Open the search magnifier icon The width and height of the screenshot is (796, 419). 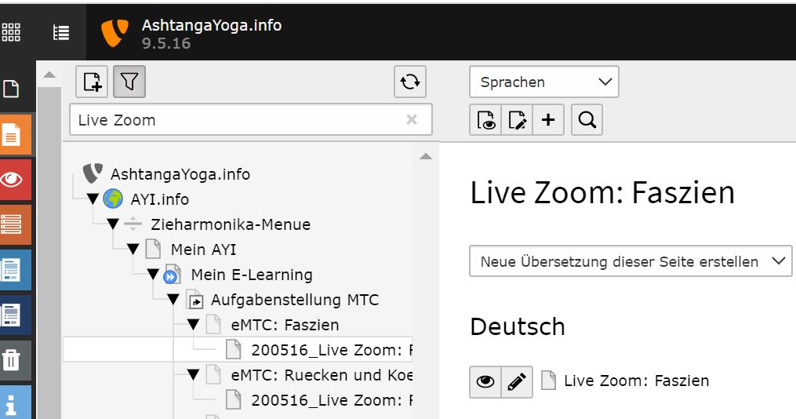point(587,120)
